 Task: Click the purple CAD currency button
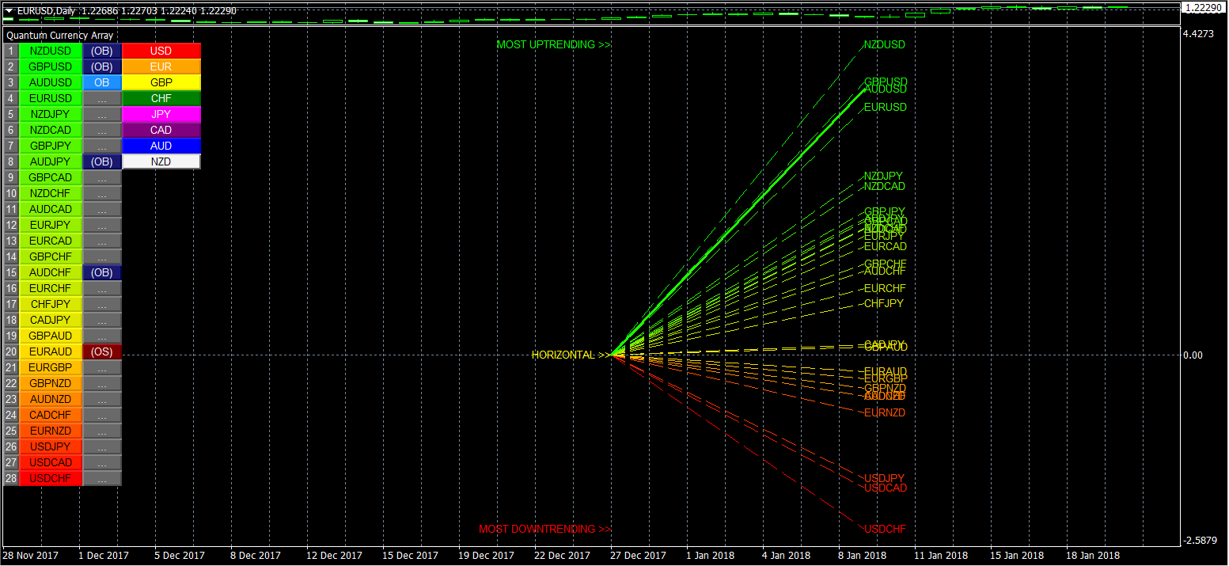point(161,130)
